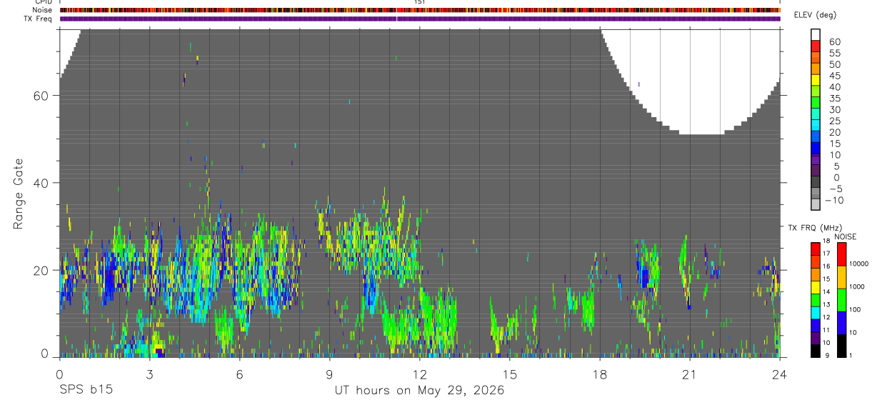This screenshot has width=877, height=405.
Task: Click the '100' label on NOISE scale
Action: pos(856,309)
